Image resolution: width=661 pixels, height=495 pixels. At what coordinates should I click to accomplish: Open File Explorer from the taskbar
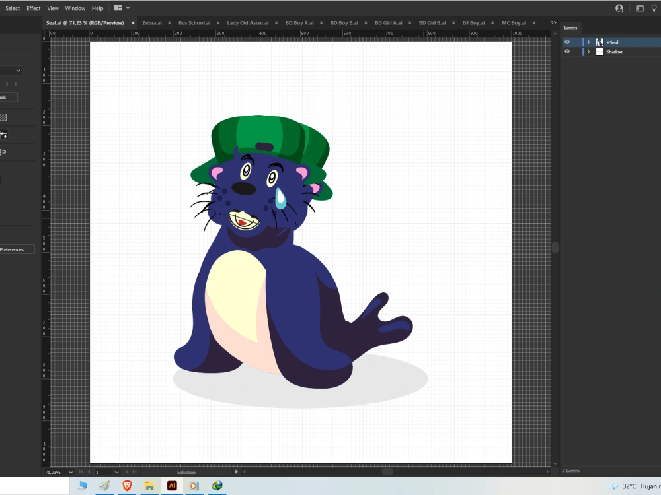[x=149, y=486]
